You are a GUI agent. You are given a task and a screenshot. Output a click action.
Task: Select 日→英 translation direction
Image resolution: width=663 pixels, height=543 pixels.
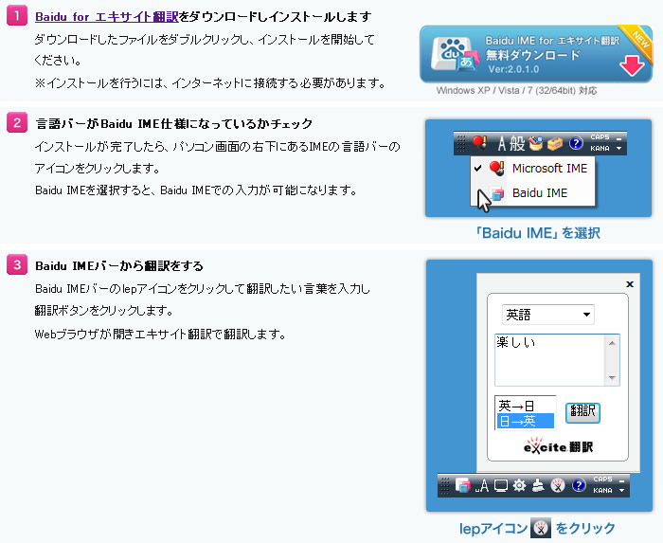pos(525,421)
